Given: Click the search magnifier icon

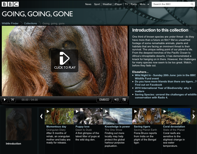Looking at the screenshot, I should [x=192, y=4].
